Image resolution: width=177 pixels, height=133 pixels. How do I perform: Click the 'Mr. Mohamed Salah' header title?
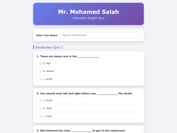click(88, 12)
